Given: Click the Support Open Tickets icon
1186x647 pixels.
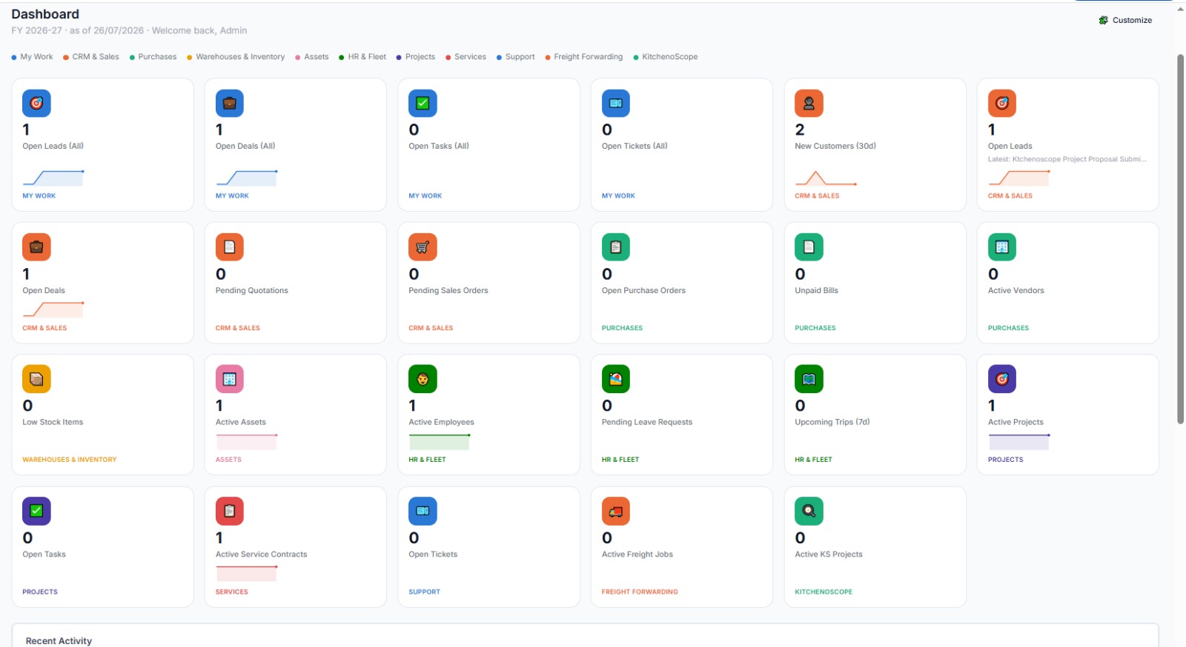Looking at the screenshot, I should click(423, 511).
